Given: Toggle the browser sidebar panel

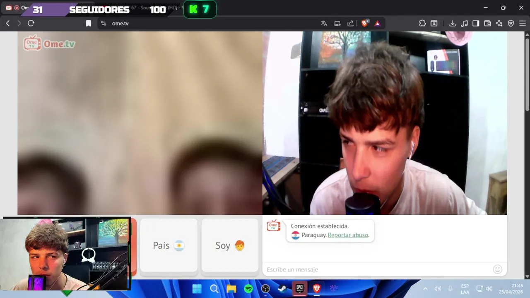Looking at the screenshot, I should point(476,24).
